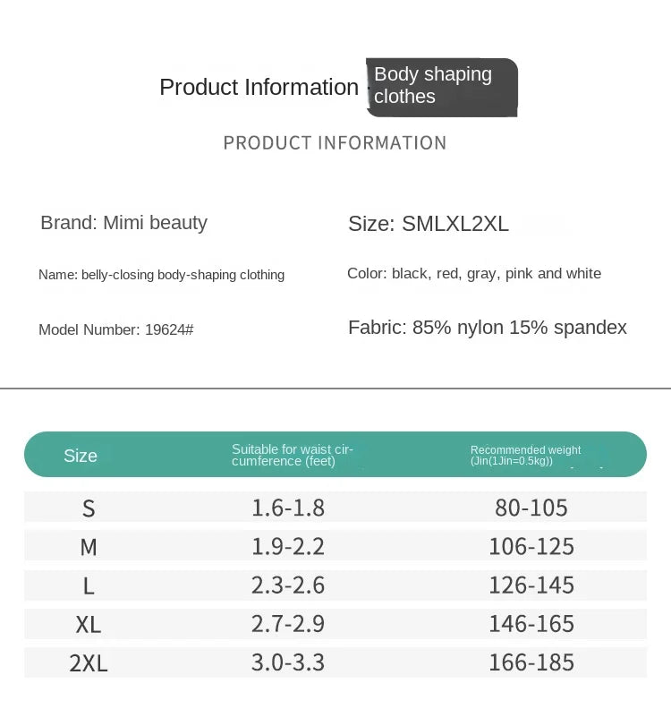Viewport: 671px width, 709px height.
Task: Click the 166-185 weight value
Action: (x=531, y=663)
